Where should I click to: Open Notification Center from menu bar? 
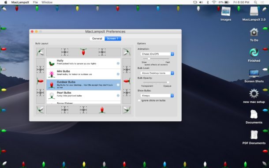pos(262,2)
